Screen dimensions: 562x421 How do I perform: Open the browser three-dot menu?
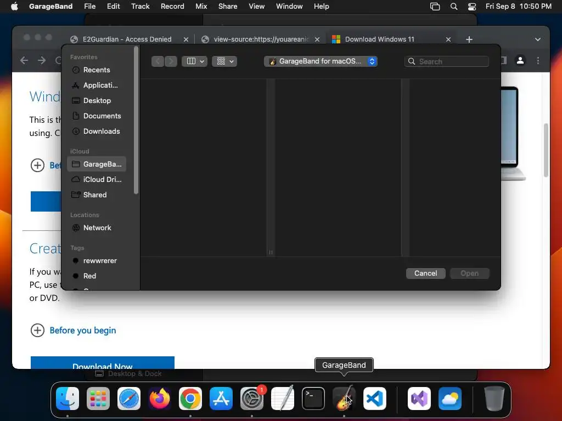coord(538,60)
